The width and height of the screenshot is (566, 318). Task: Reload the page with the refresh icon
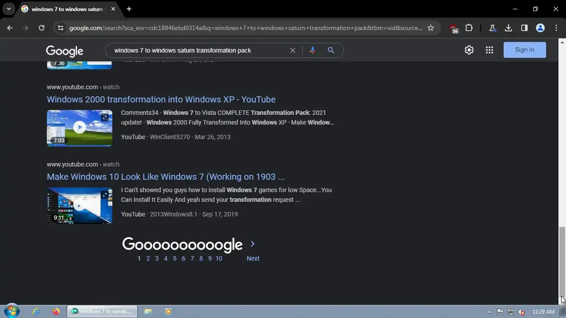[x=42, y=28]
